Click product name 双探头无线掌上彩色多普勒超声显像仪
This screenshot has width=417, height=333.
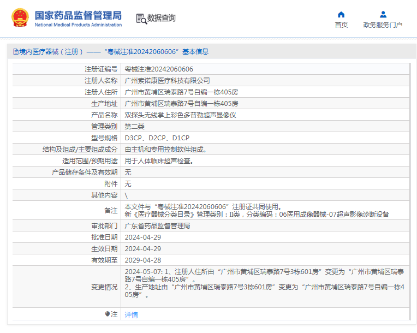pos(180,115)
